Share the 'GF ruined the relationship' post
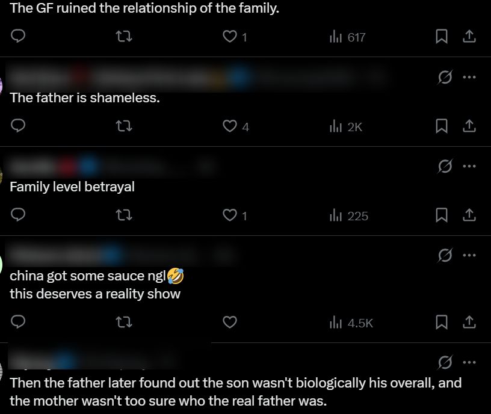The width and height of the screenshot is (491, 414). coord(469,37)
